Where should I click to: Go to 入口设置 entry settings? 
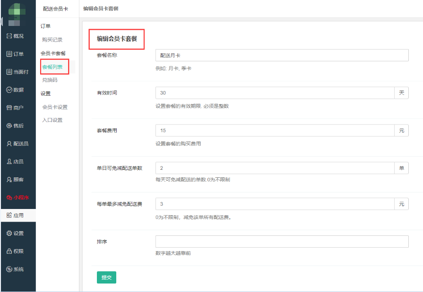click(x=52, y=120)
